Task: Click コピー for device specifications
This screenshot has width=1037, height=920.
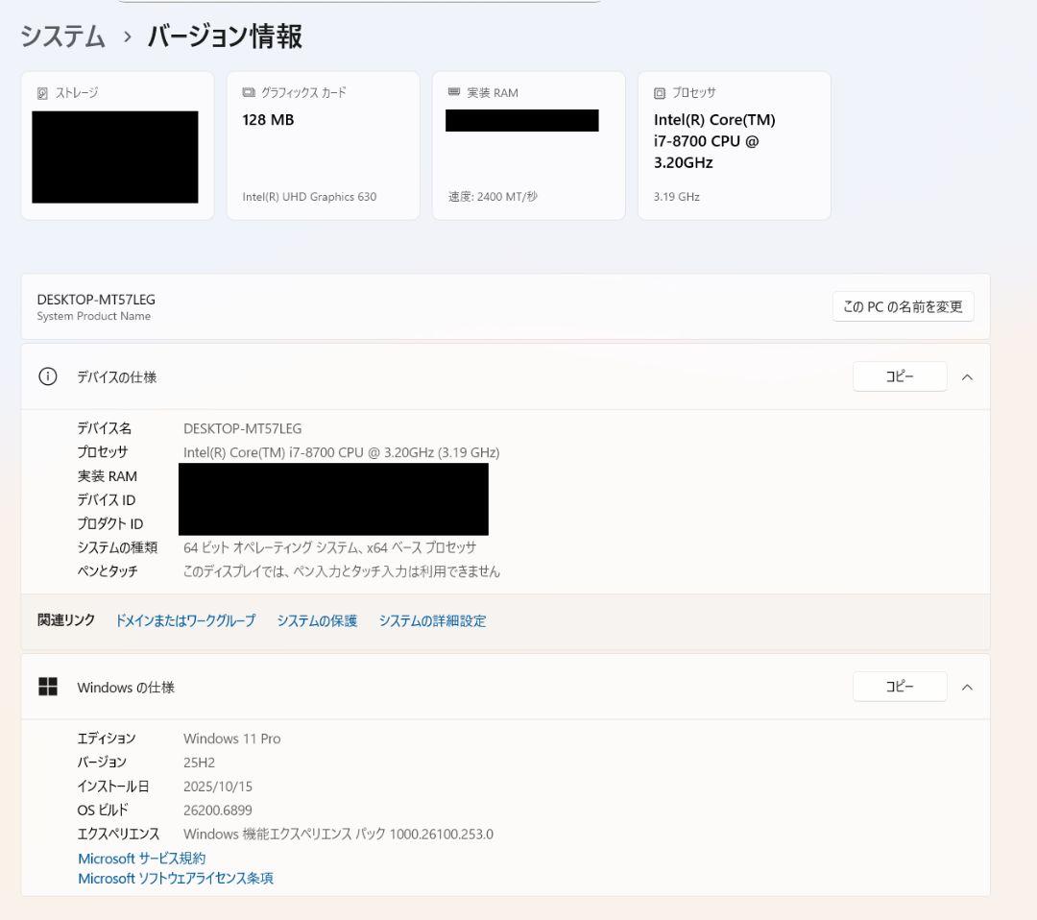Action: click(x=899, y=376)
